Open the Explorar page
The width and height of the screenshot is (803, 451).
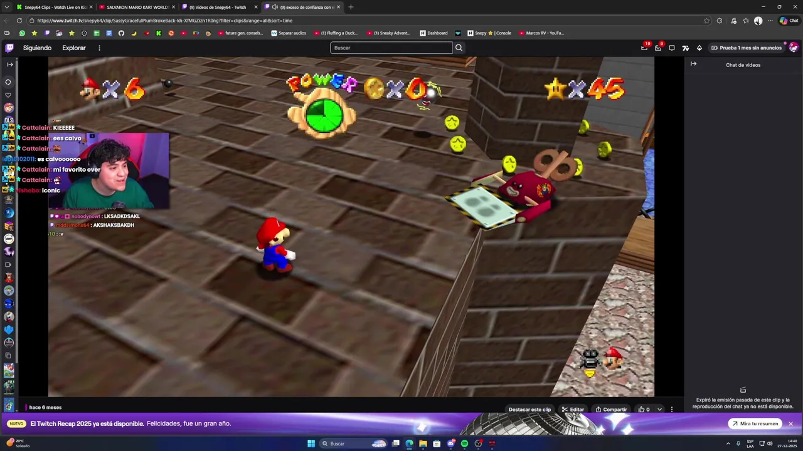74,48
